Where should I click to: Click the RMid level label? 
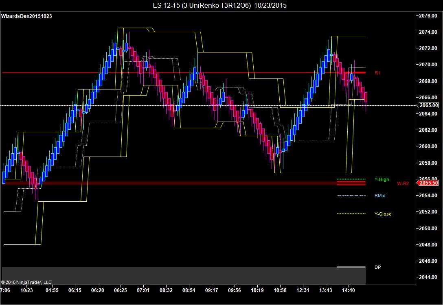[380, 196]
